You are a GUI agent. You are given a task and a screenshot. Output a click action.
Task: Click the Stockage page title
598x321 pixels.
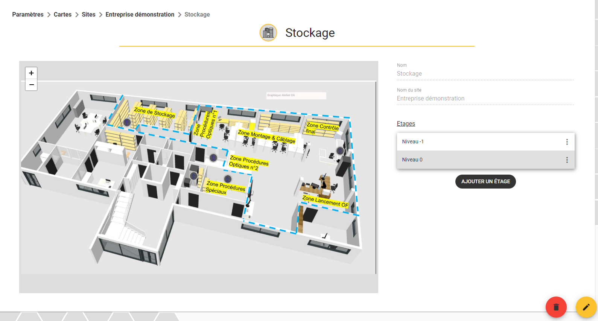point(310,33)
